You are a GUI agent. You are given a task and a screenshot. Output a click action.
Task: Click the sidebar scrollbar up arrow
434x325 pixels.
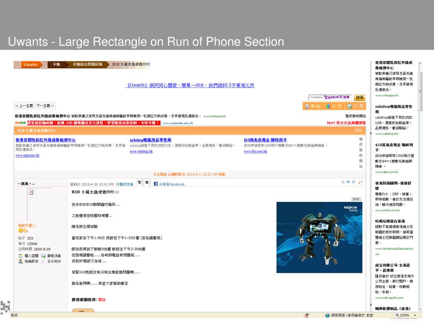point(420,63)
